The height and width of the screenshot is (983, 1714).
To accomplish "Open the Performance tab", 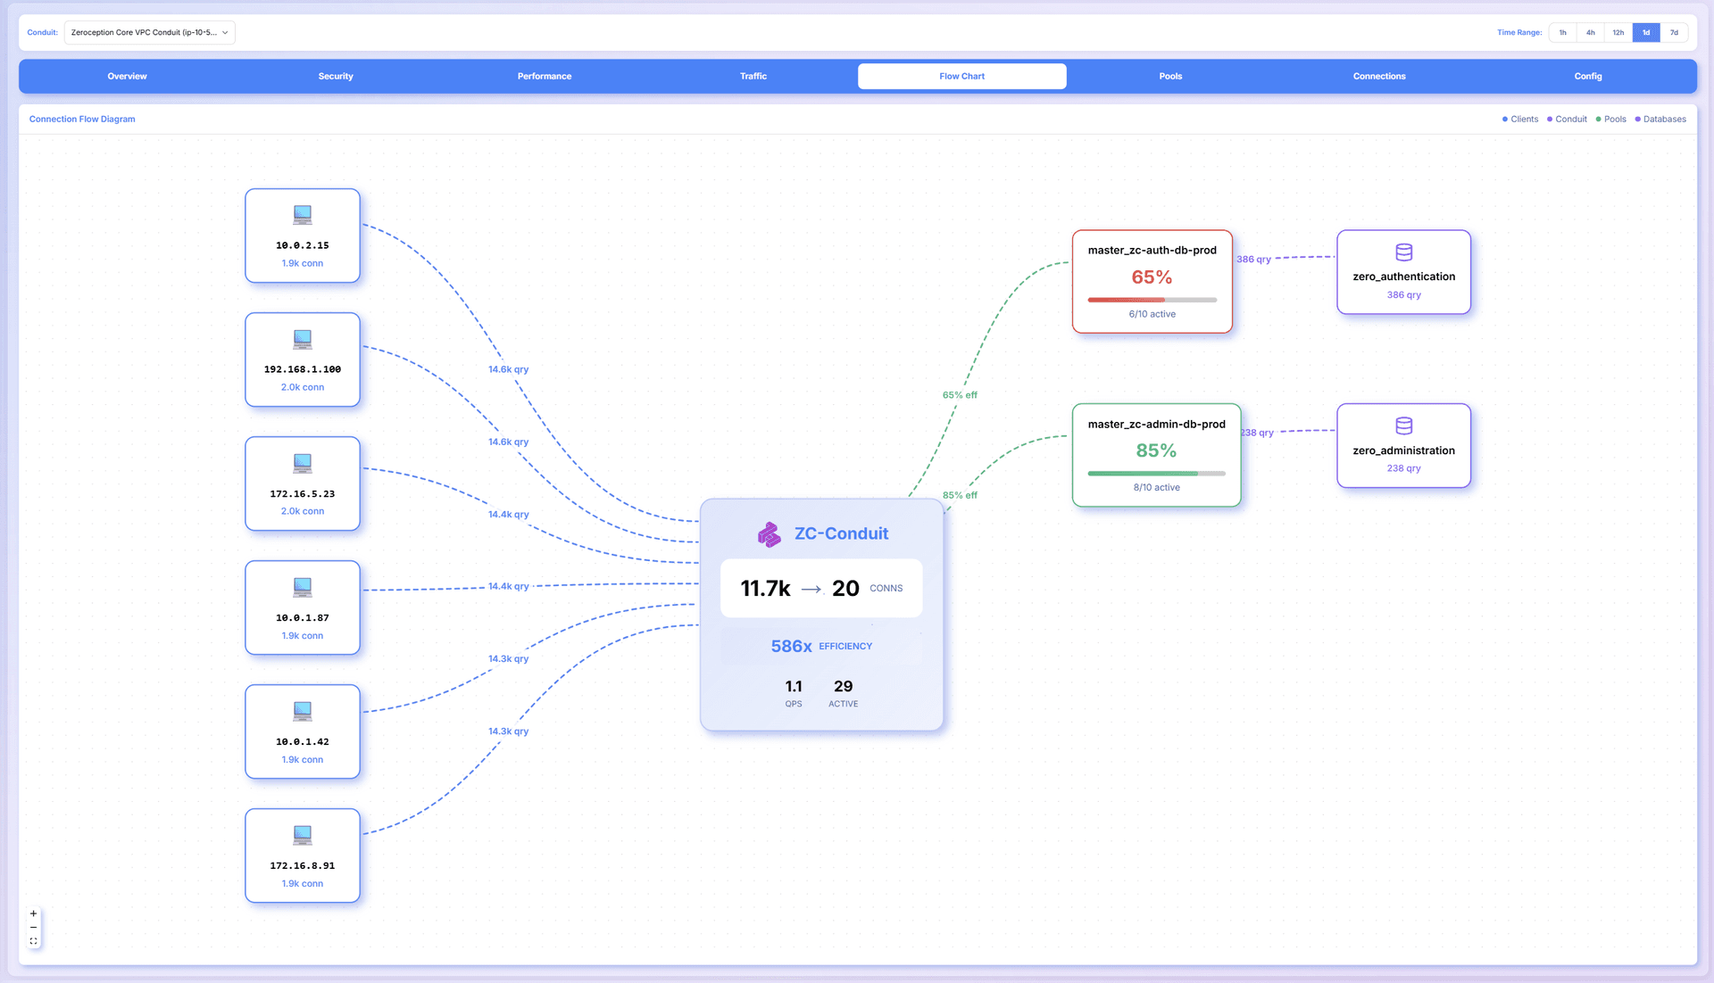I will [x=545, y=76].
